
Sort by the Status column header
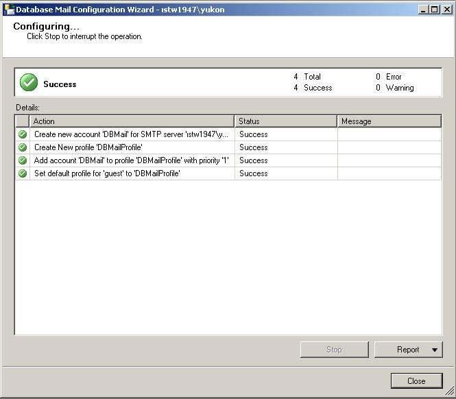(x=286, y=121)
